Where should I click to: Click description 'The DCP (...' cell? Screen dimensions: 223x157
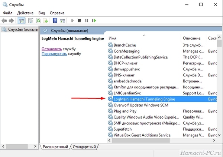point(193,57)
